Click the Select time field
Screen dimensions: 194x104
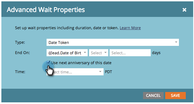75,72
